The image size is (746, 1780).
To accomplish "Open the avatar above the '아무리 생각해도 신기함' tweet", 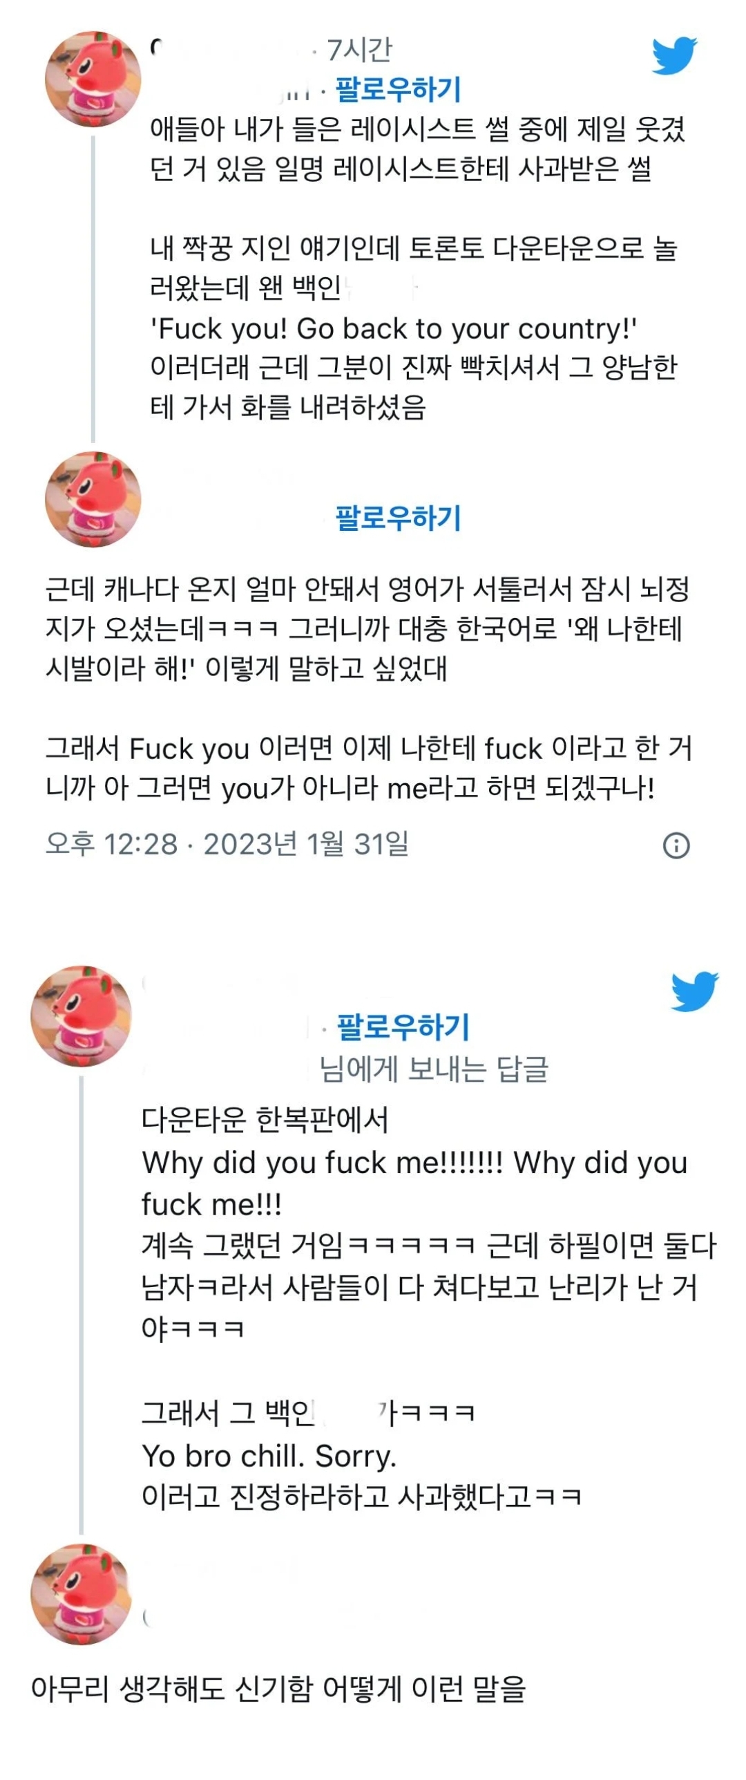I will coord(81,1593).
